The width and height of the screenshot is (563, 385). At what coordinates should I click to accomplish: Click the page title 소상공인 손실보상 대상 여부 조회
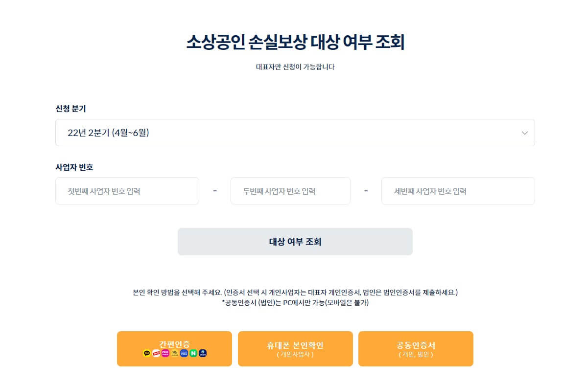click(x=295, y=41)
